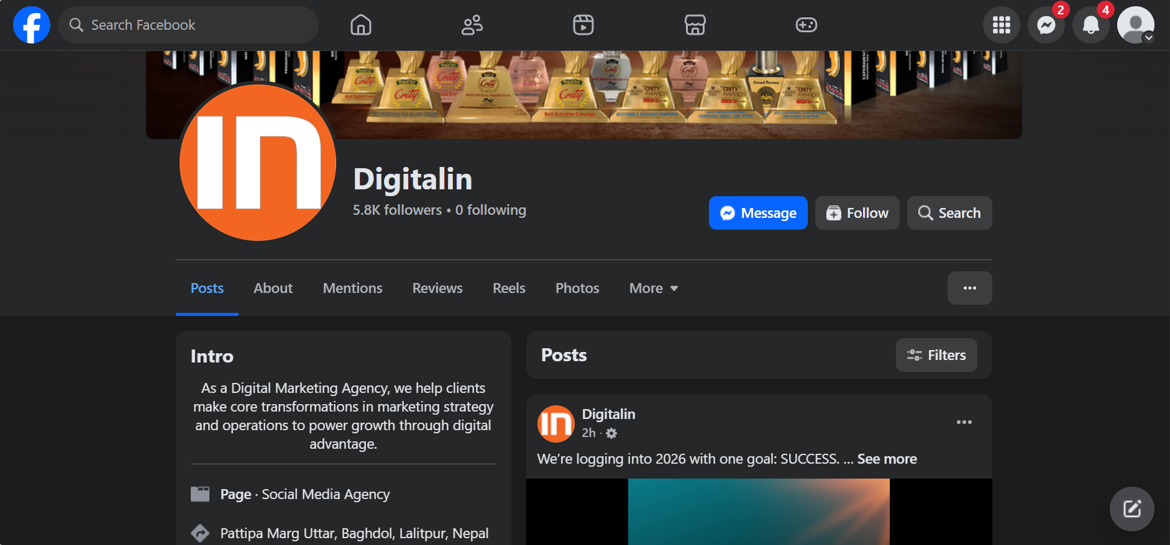Open the Marketplace icon

695,25
